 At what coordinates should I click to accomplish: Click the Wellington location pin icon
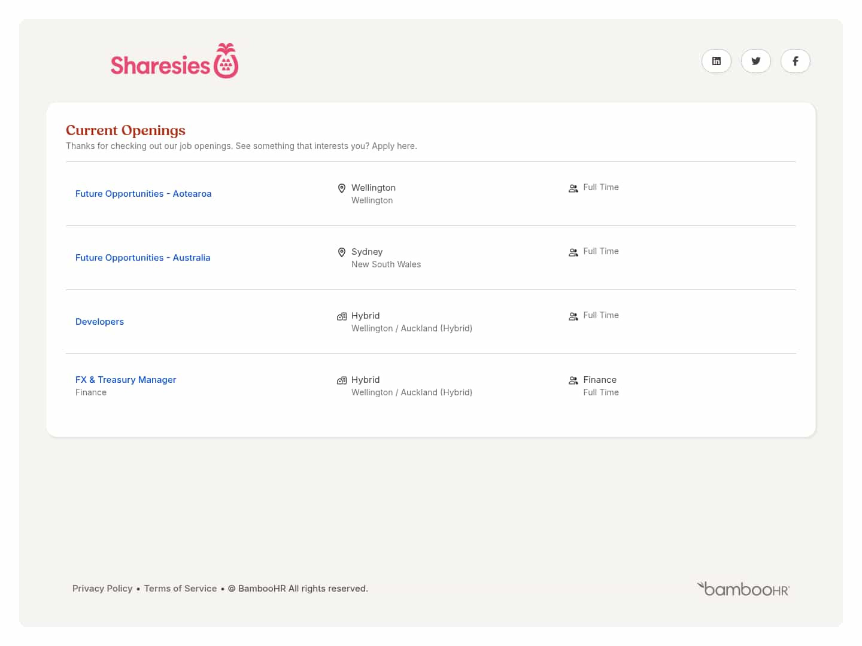(x=342, y=188)
